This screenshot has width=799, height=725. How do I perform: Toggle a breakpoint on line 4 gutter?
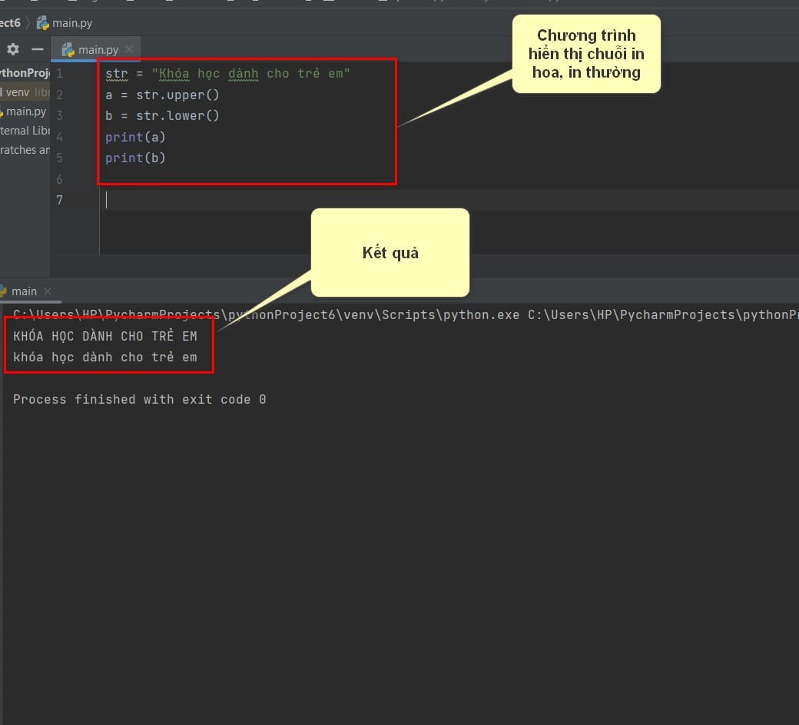tap(77, 137)
